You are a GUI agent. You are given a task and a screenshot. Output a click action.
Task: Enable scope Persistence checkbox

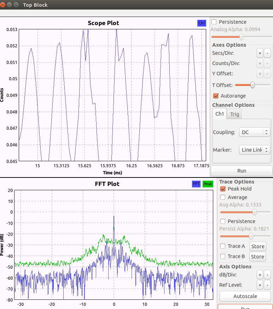(x=214, y=22)
